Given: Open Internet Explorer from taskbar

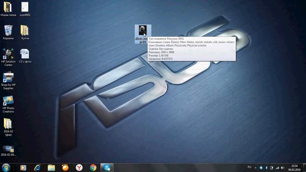Looking at the screenshot, I should (x=37, y=168).
